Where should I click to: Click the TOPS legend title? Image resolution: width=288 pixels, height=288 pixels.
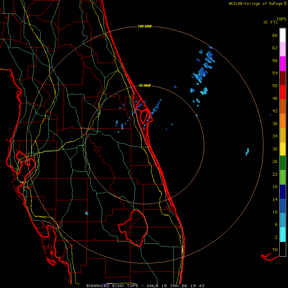click(281, 19)
